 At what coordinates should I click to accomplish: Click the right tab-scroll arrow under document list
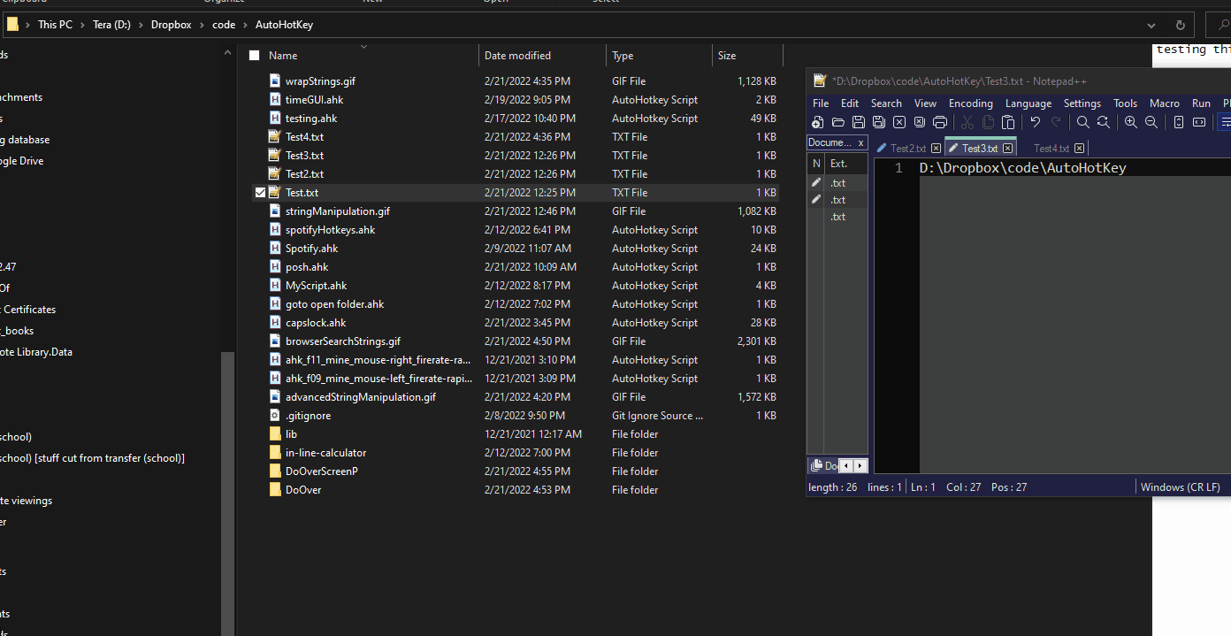coord(860,465)
